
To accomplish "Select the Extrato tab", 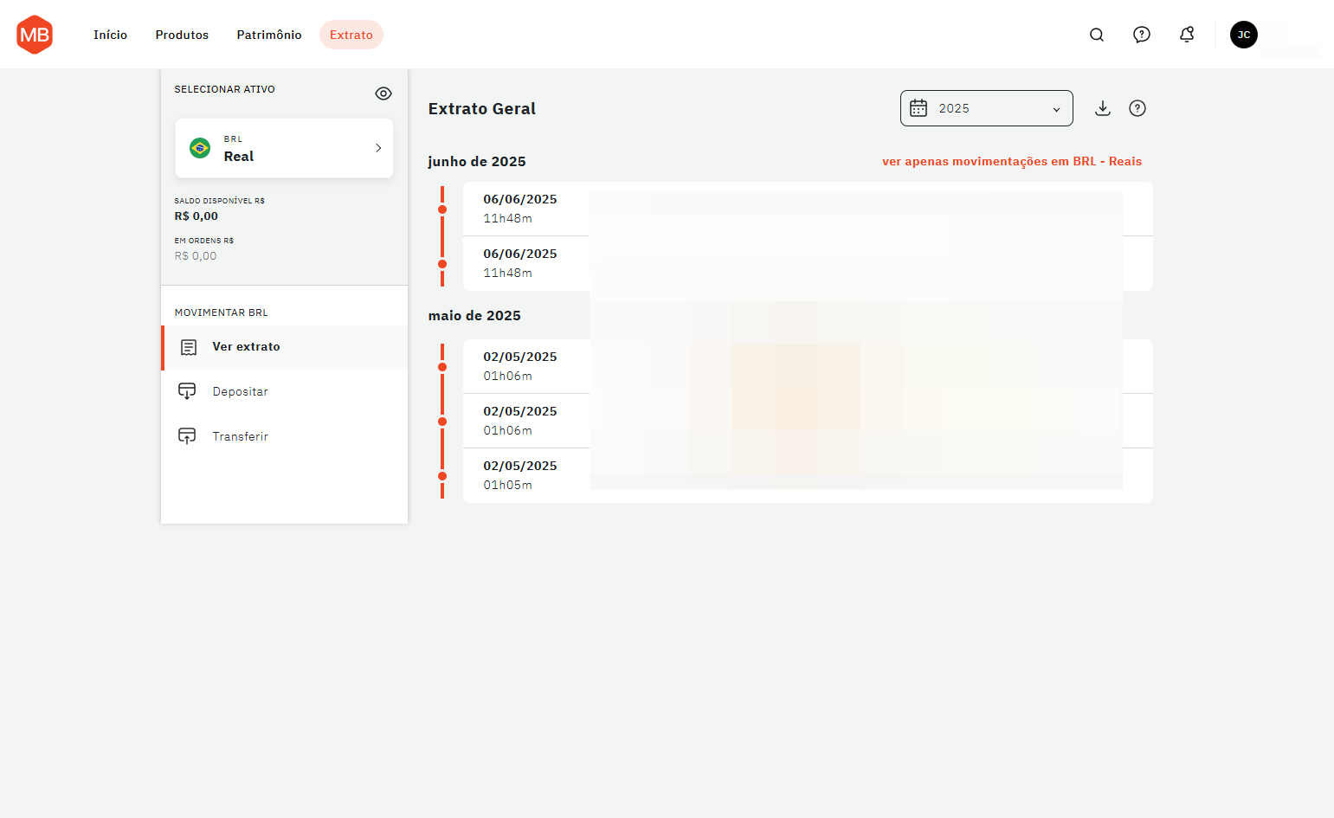I will coord(351,35).
